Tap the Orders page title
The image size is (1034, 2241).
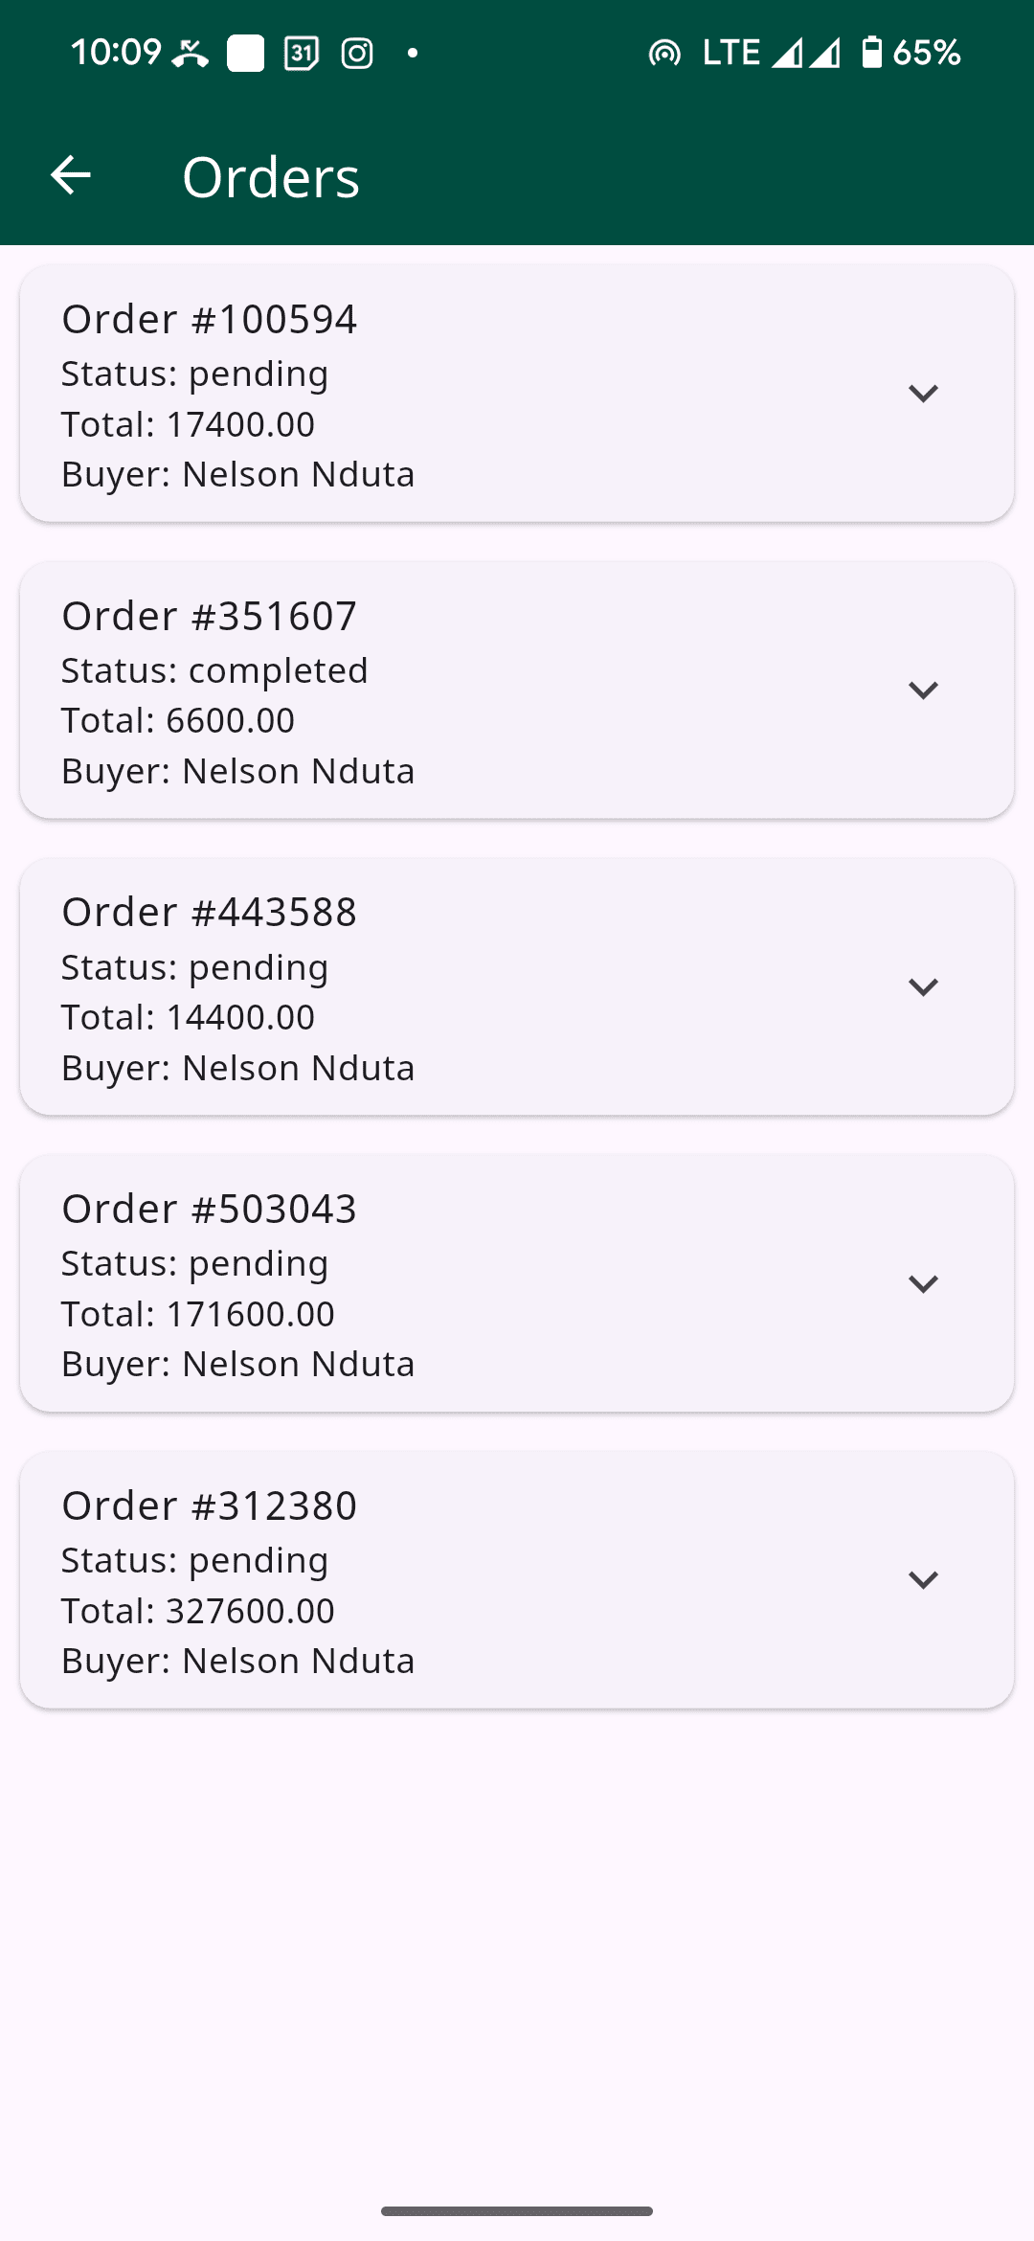coord(271,177)
